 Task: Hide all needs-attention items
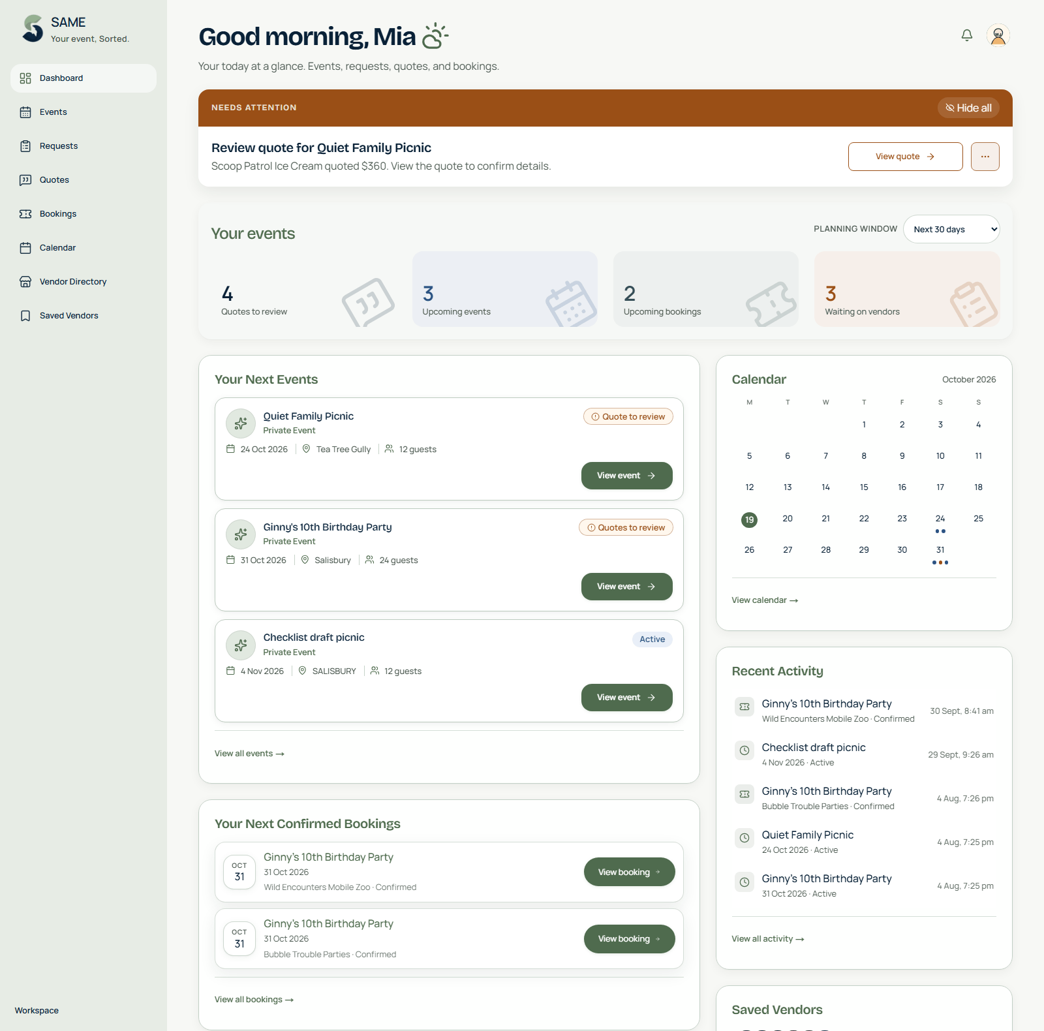click(968, 108)
